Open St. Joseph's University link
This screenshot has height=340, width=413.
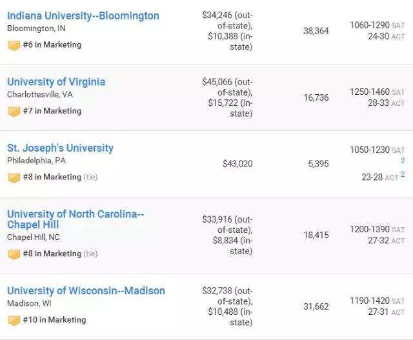[x=60, y=148]
